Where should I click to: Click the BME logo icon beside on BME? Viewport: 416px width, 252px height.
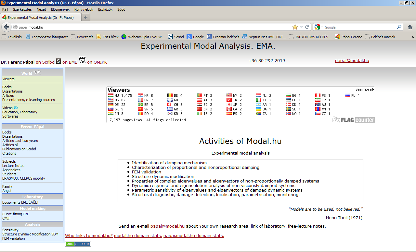(x=82, y=60)
